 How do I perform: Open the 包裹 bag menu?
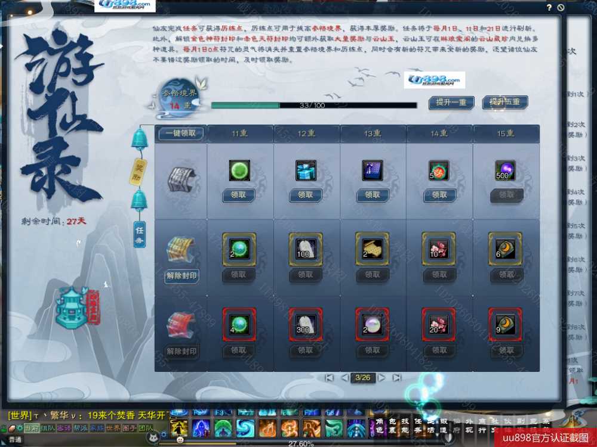[x=392, y=426]
